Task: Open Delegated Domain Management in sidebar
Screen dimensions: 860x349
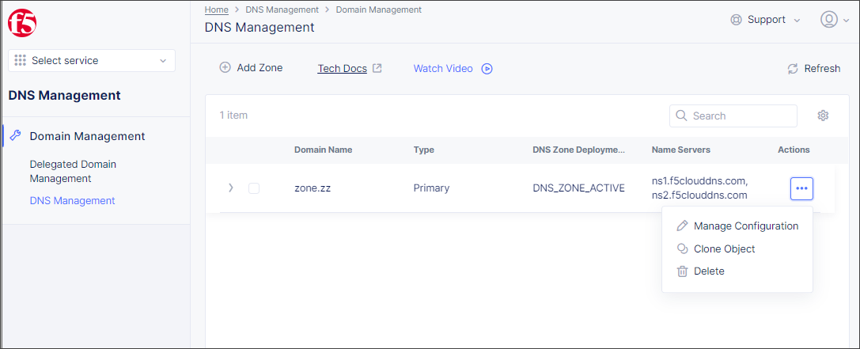Action: (73, 171)
